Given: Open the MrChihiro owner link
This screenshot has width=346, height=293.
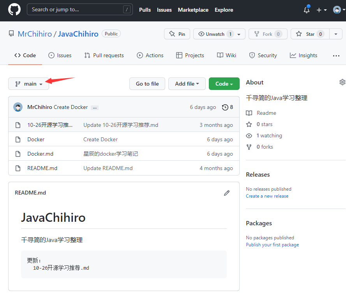Looking at the screenshot, I should [35, 34].
